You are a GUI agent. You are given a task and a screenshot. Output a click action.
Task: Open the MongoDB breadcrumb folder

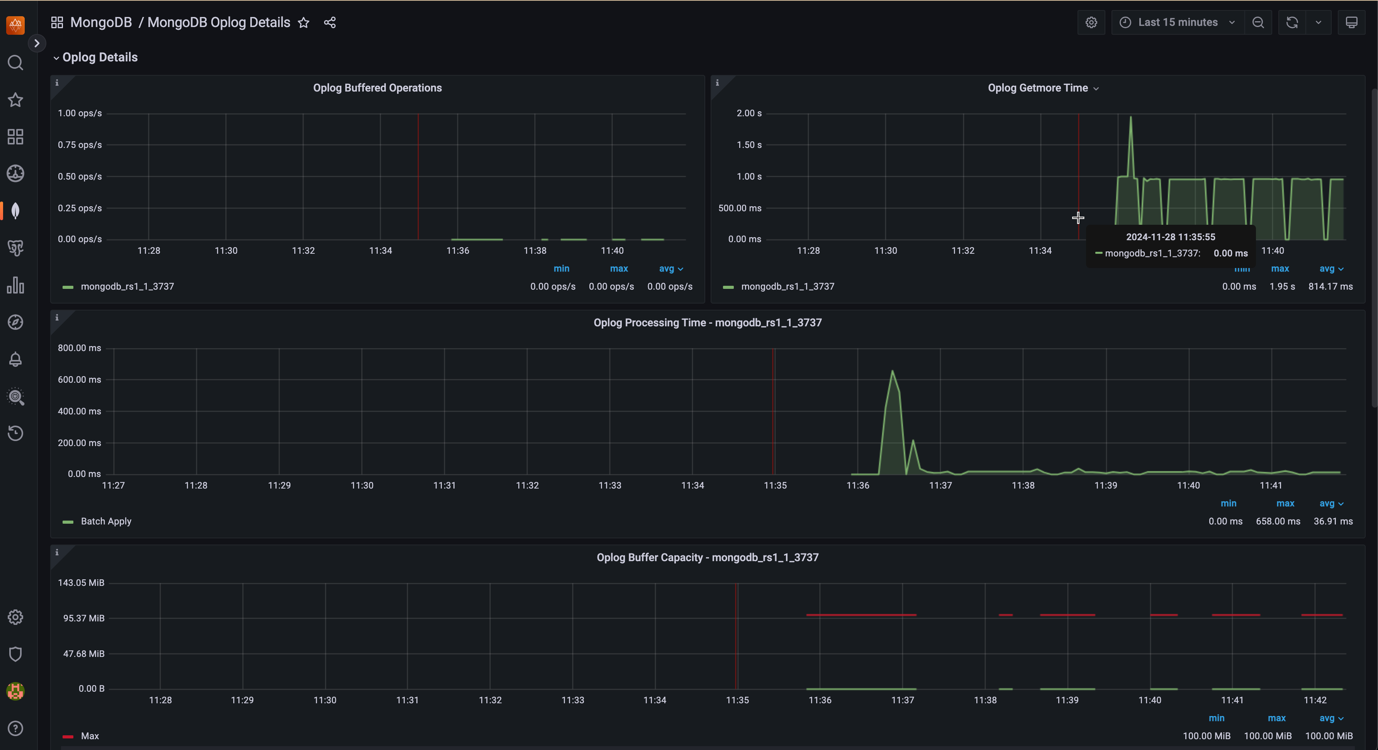[x=102, y=22]
